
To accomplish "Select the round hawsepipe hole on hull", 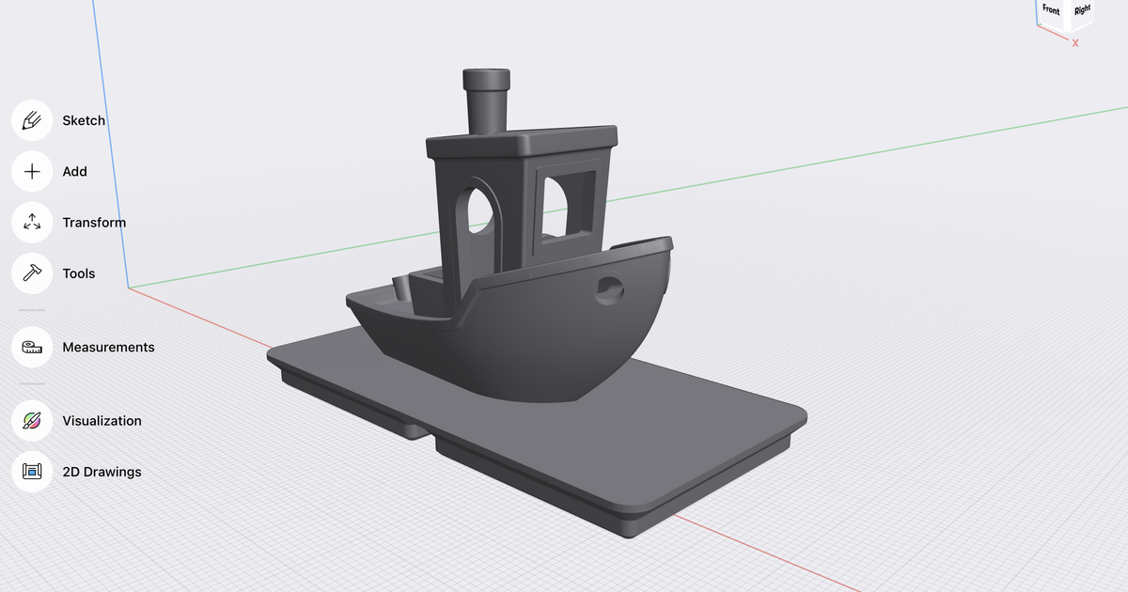I will click(x=609, y=288).
